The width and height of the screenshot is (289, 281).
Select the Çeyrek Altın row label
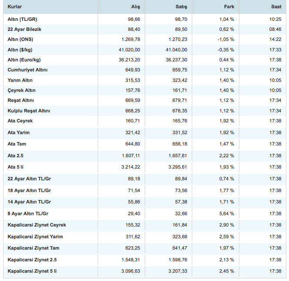[22, 91]
